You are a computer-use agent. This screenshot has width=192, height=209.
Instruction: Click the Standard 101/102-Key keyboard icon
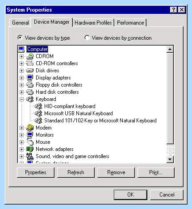[38, 121]
